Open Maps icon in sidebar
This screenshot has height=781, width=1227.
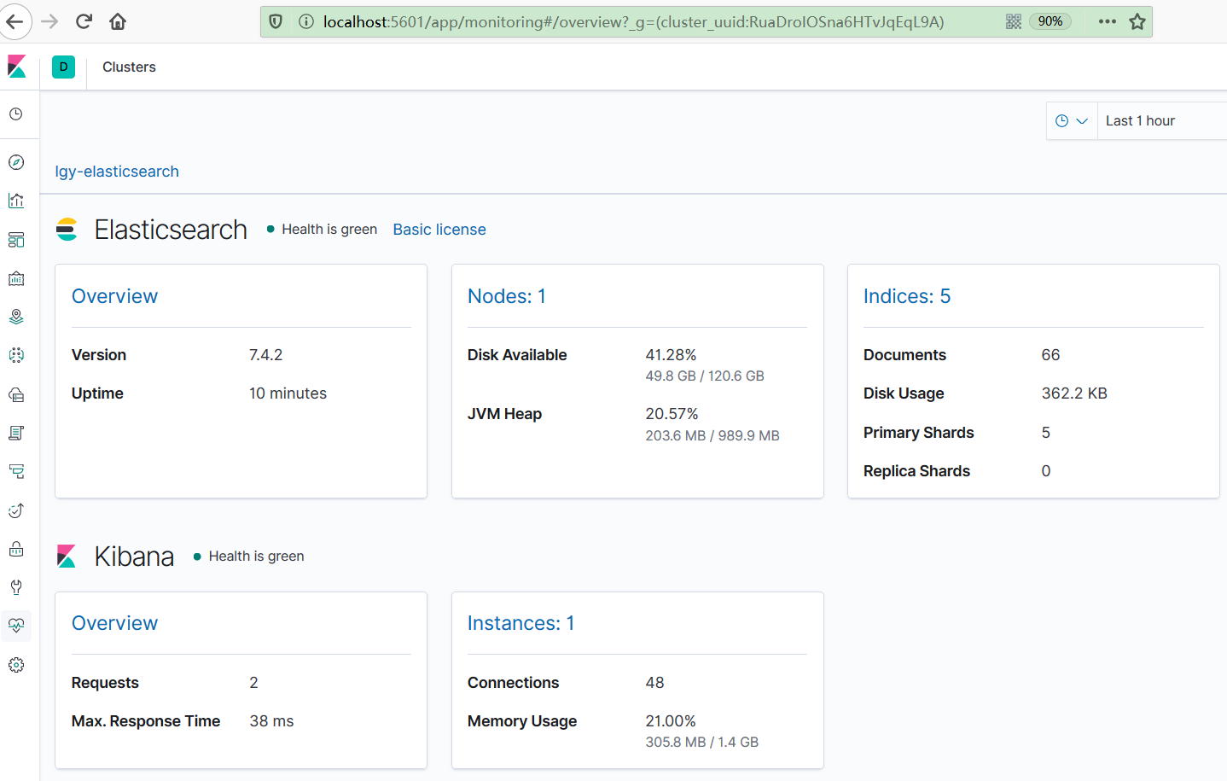click(16, 317)
